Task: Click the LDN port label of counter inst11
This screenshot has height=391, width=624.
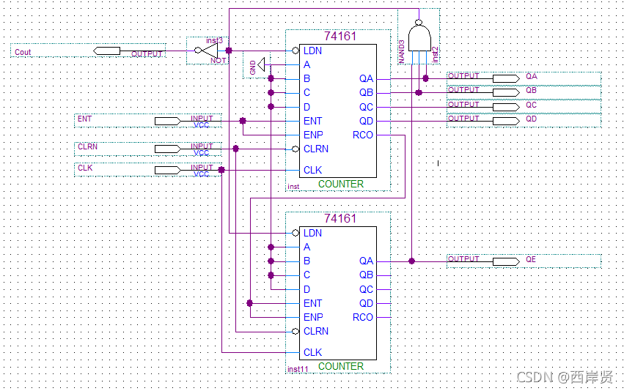Action: [313, 233]
